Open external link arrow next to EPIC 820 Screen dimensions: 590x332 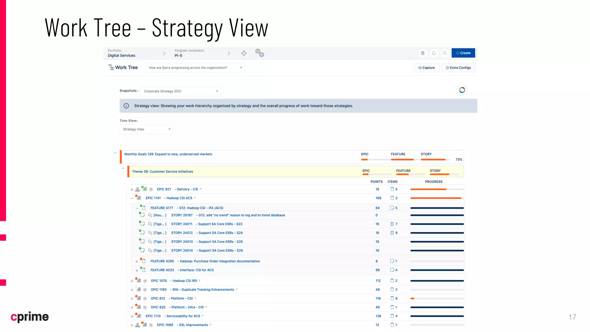click(206, 307)
